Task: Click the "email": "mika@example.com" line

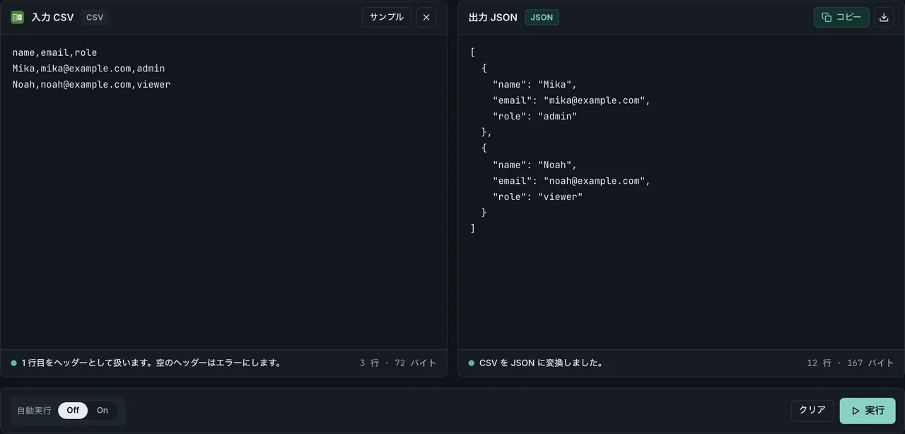Action: (x=571, y=100)
